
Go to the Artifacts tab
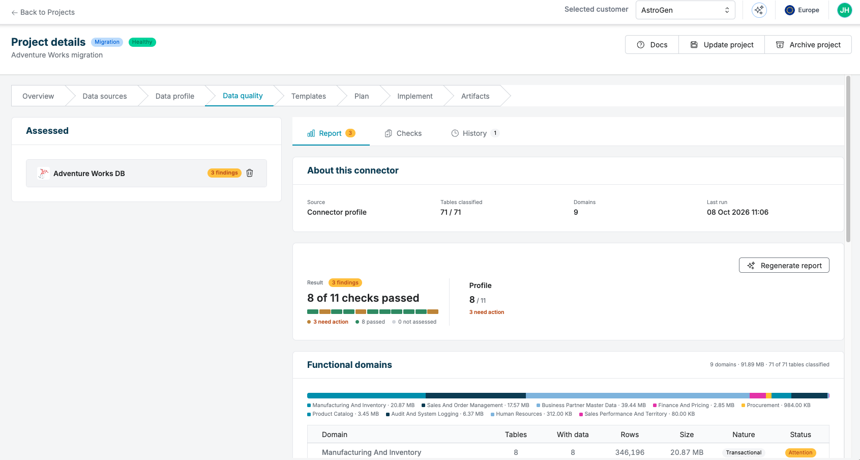[476, 96]
